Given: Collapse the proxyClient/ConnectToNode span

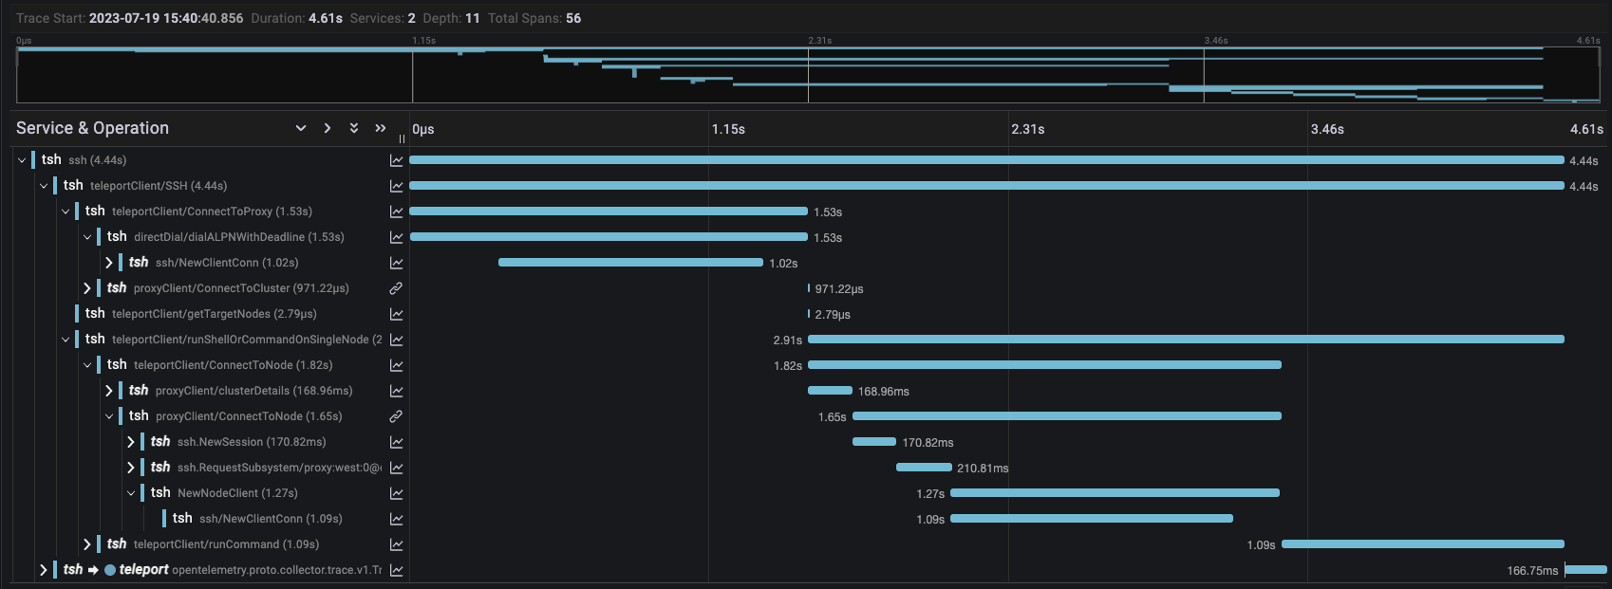Looking at the screenshot, I should pos(109,416).
